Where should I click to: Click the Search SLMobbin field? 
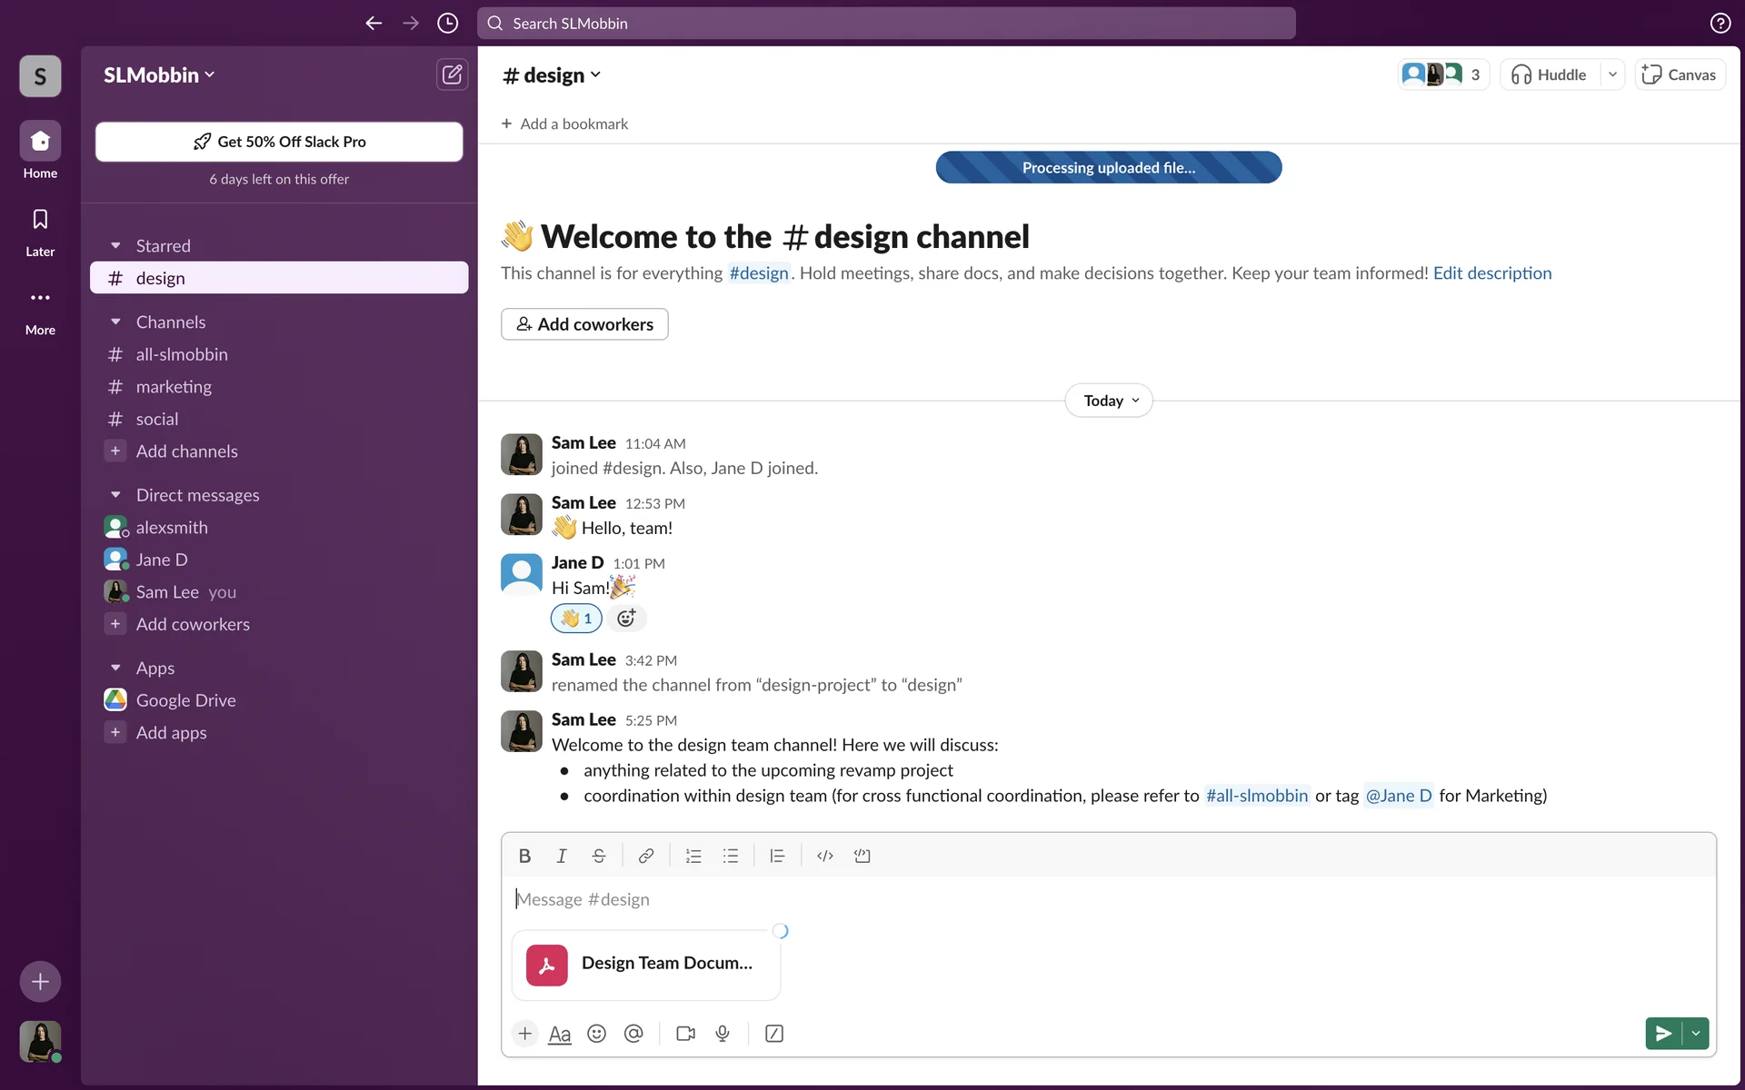886,24
